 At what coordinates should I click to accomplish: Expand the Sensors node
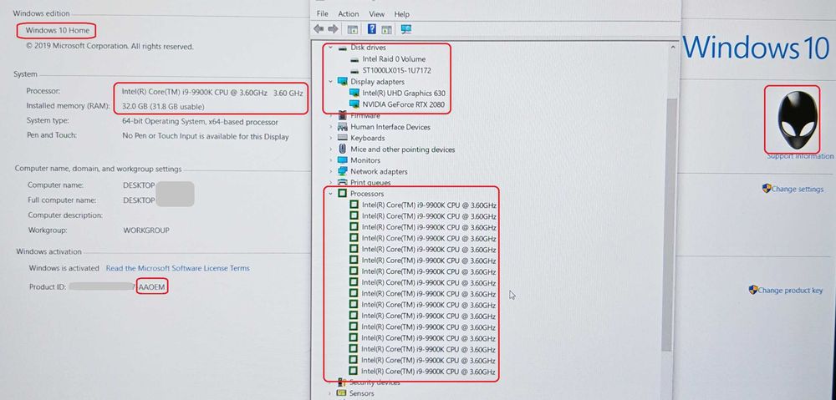point(330,393)
